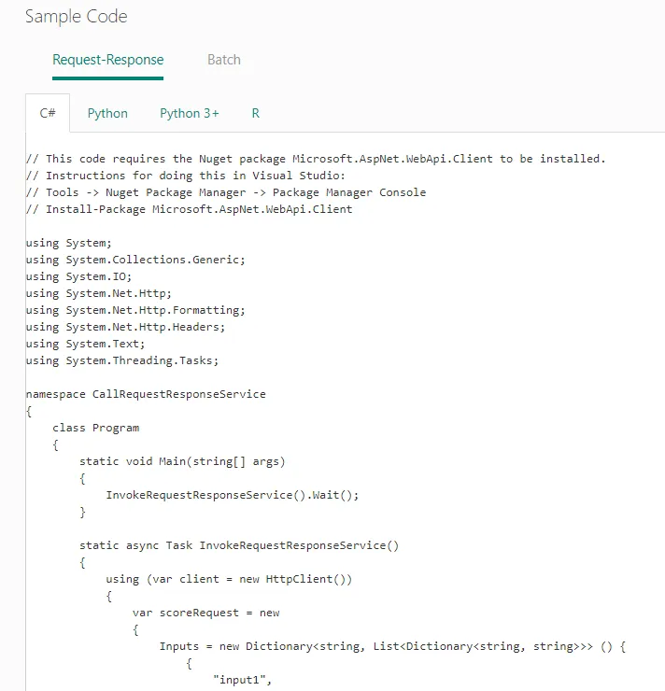Image resolution: width=665 pixels, height=691 pixels.
Task: Click the static async Task InvokeRequestResponseService() declaration
Action: [239, 545]
